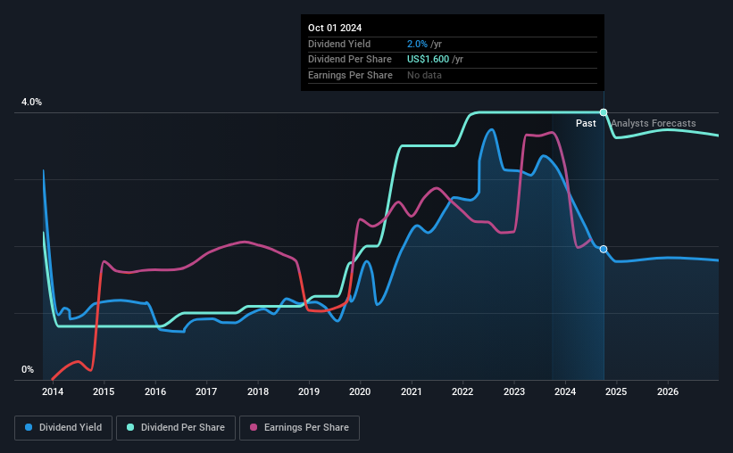Click the 'Dividend Per Share' tooltip row label

pos(350,60)
